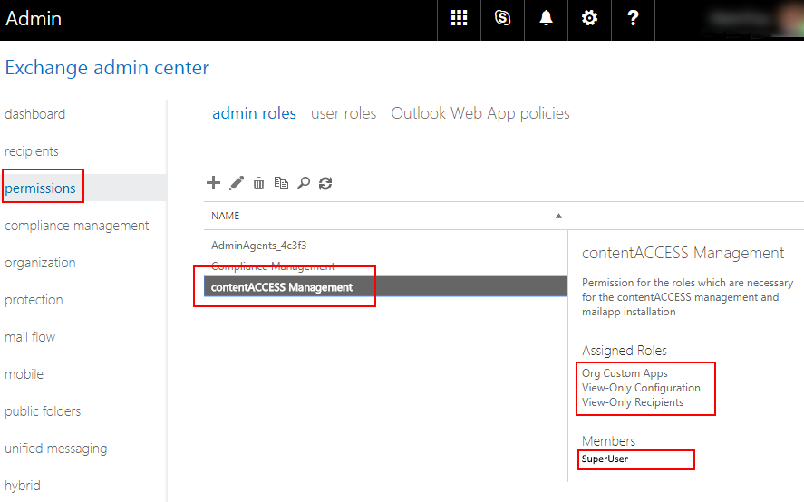Add a new role group with plus icon
Viewport: 804px width, 502px height.
coord(213,182)
